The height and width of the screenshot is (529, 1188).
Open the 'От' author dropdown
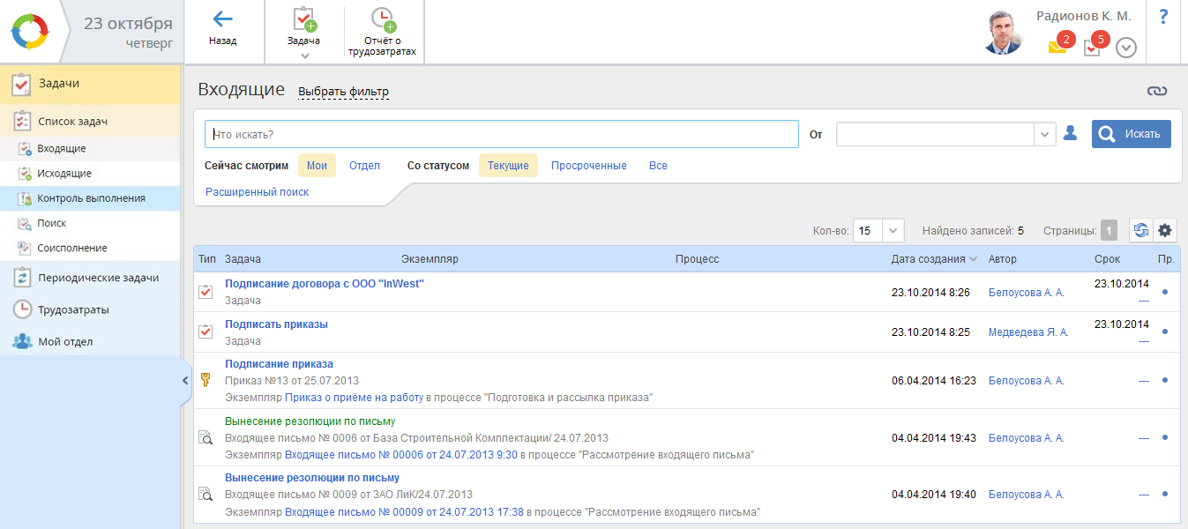pyautogui.click(x=1045, y=134)
